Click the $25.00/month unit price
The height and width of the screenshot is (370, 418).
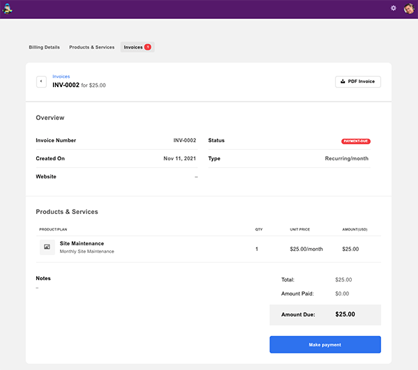coord(306,249)
